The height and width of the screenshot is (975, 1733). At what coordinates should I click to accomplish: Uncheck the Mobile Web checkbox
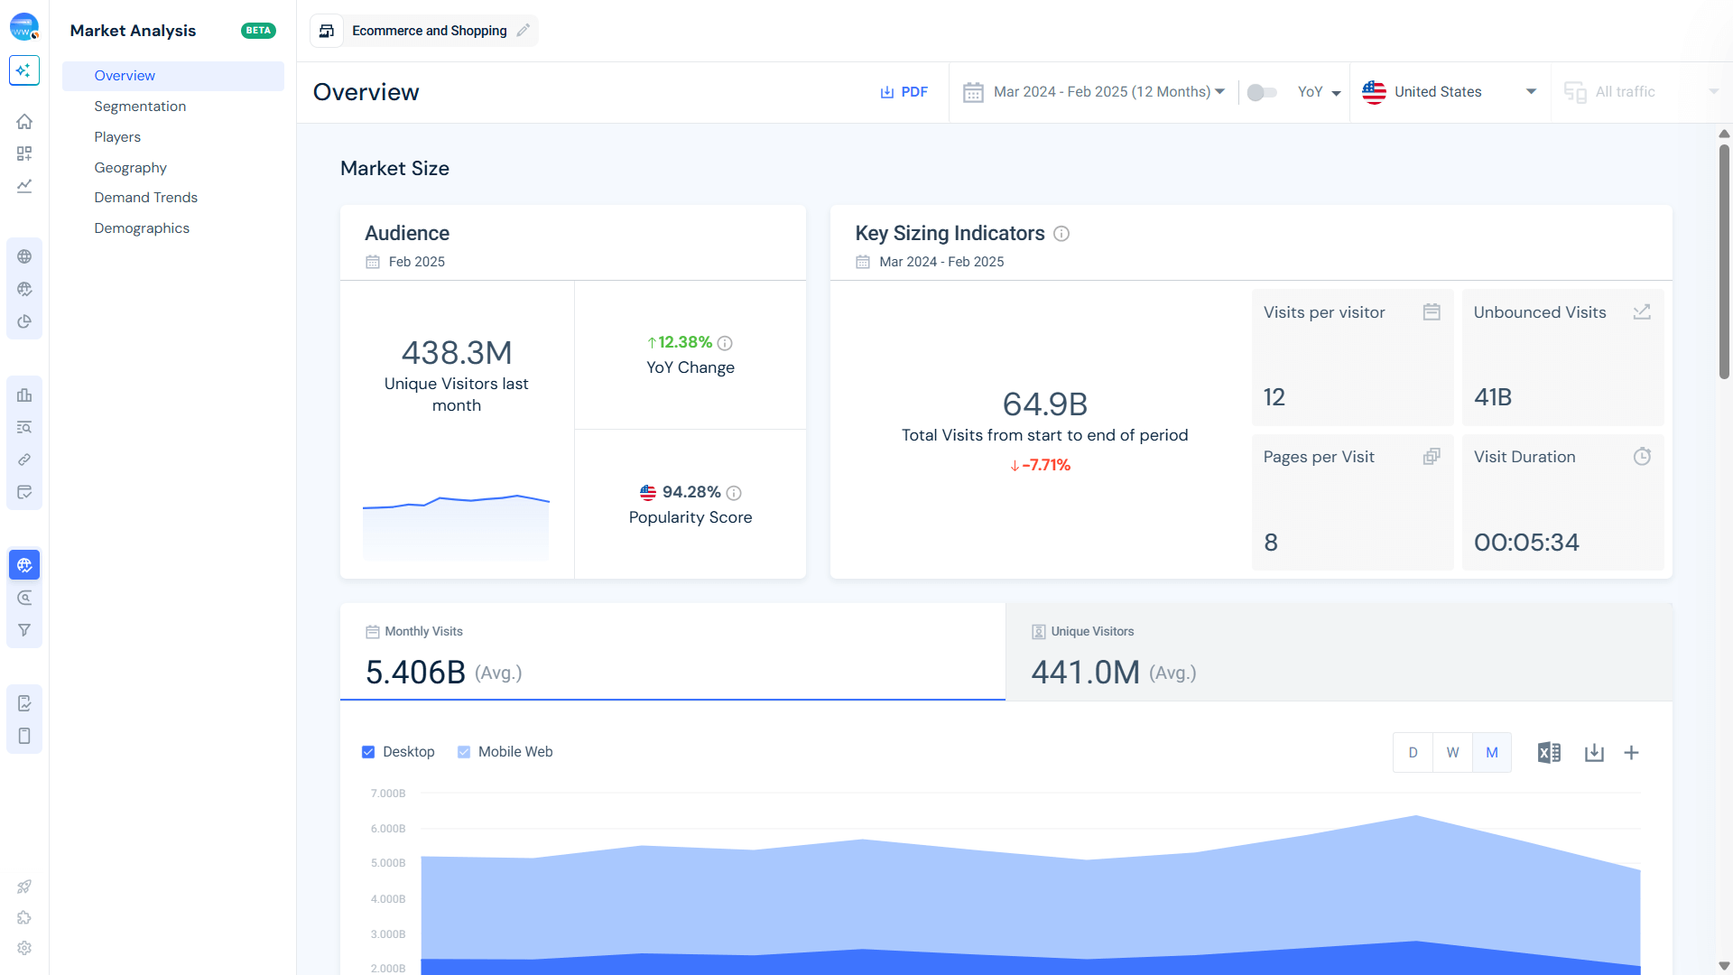(464, 751)
